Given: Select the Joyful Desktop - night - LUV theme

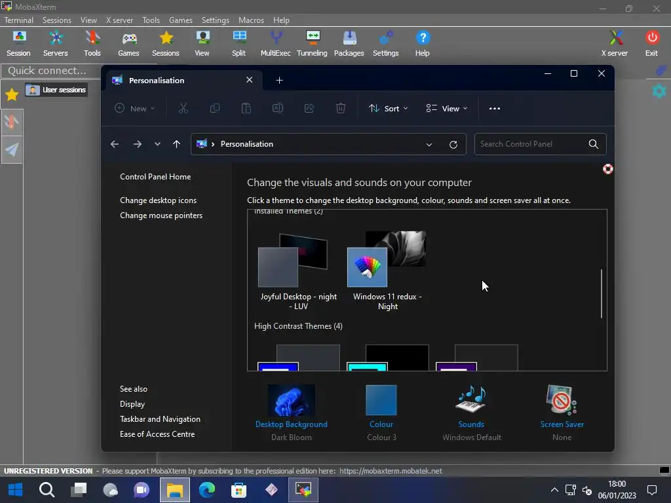Looking at the screenshot, I should 298,272.
